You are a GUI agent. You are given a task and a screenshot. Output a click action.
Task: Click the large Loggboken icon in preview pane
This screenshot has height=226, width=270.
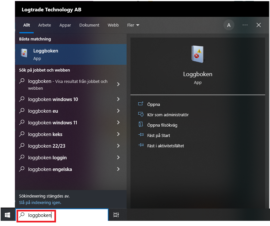(197, 54)
